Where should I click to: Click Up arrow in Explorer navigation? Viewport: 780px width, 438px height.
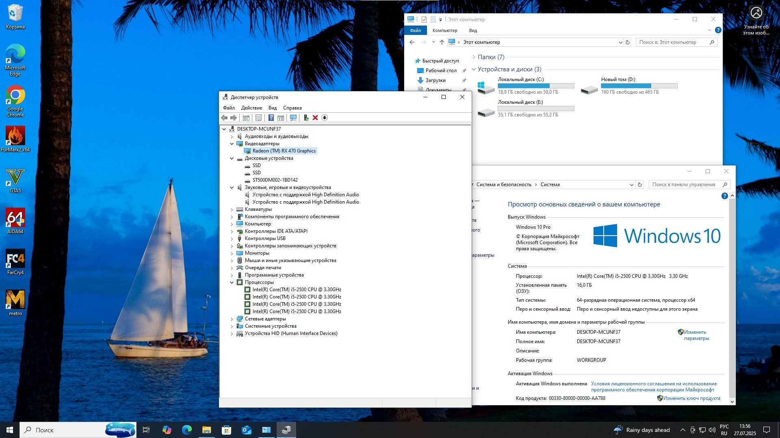(442, 42)
